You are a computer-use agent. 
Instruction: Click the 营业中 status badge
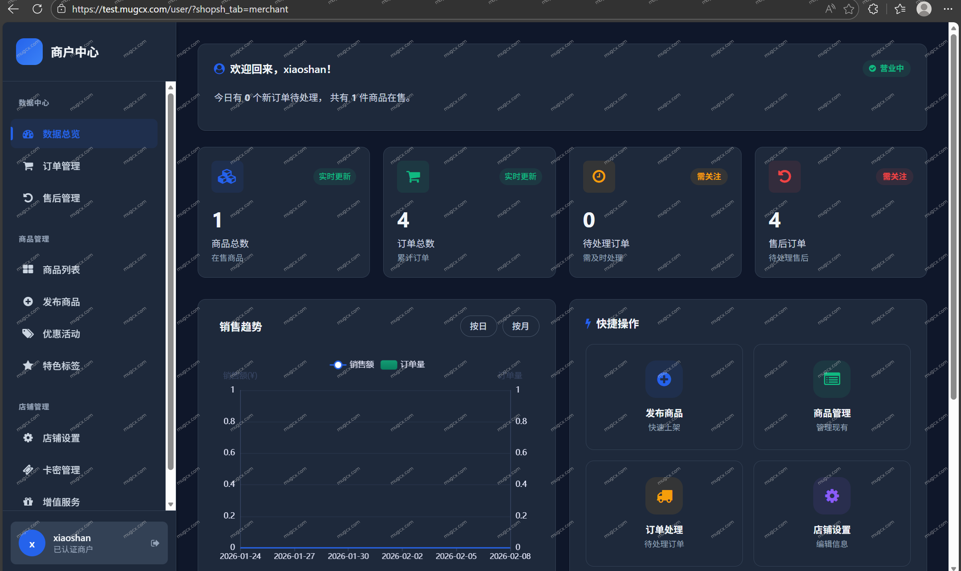click(x=886, y=69)
